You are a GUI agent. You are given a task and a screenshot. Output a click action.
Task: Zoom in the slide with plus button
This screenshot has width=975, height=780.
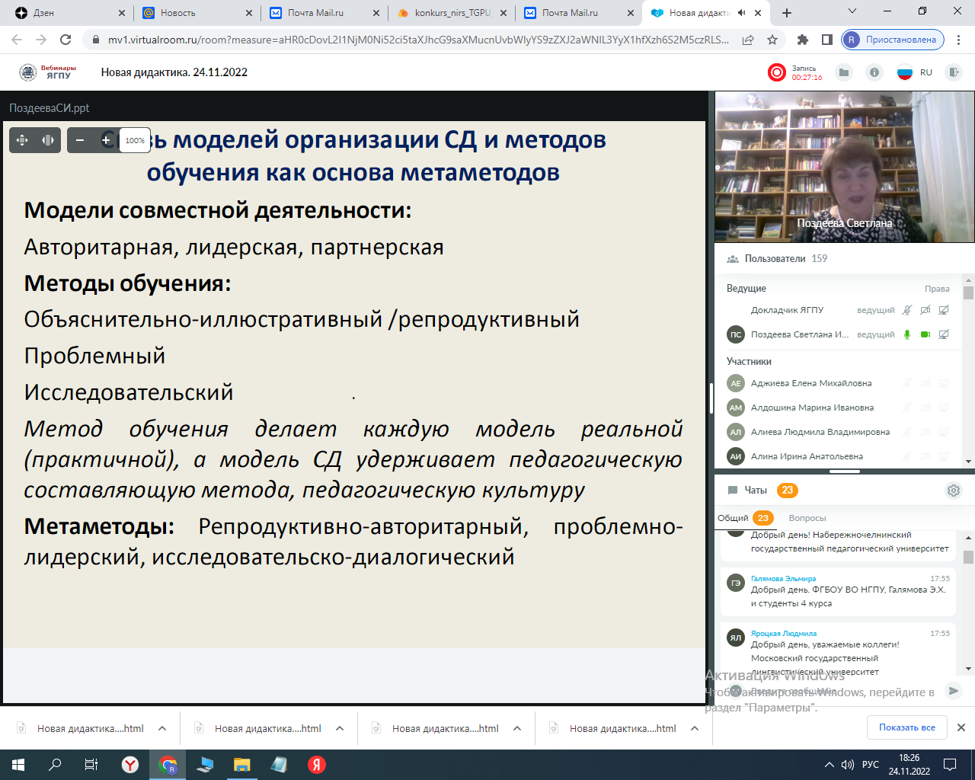[106, 140]
